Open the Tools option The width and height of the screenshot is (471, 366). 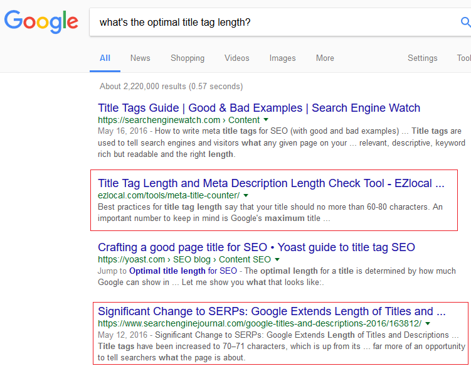click(464, 58)
